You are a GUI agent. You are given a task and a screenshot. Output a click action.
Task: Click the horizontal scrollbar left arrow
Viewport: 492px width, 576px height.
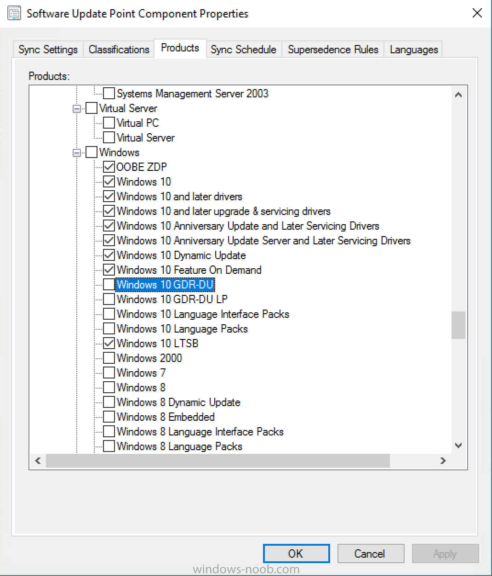click(x=38, y=461)
